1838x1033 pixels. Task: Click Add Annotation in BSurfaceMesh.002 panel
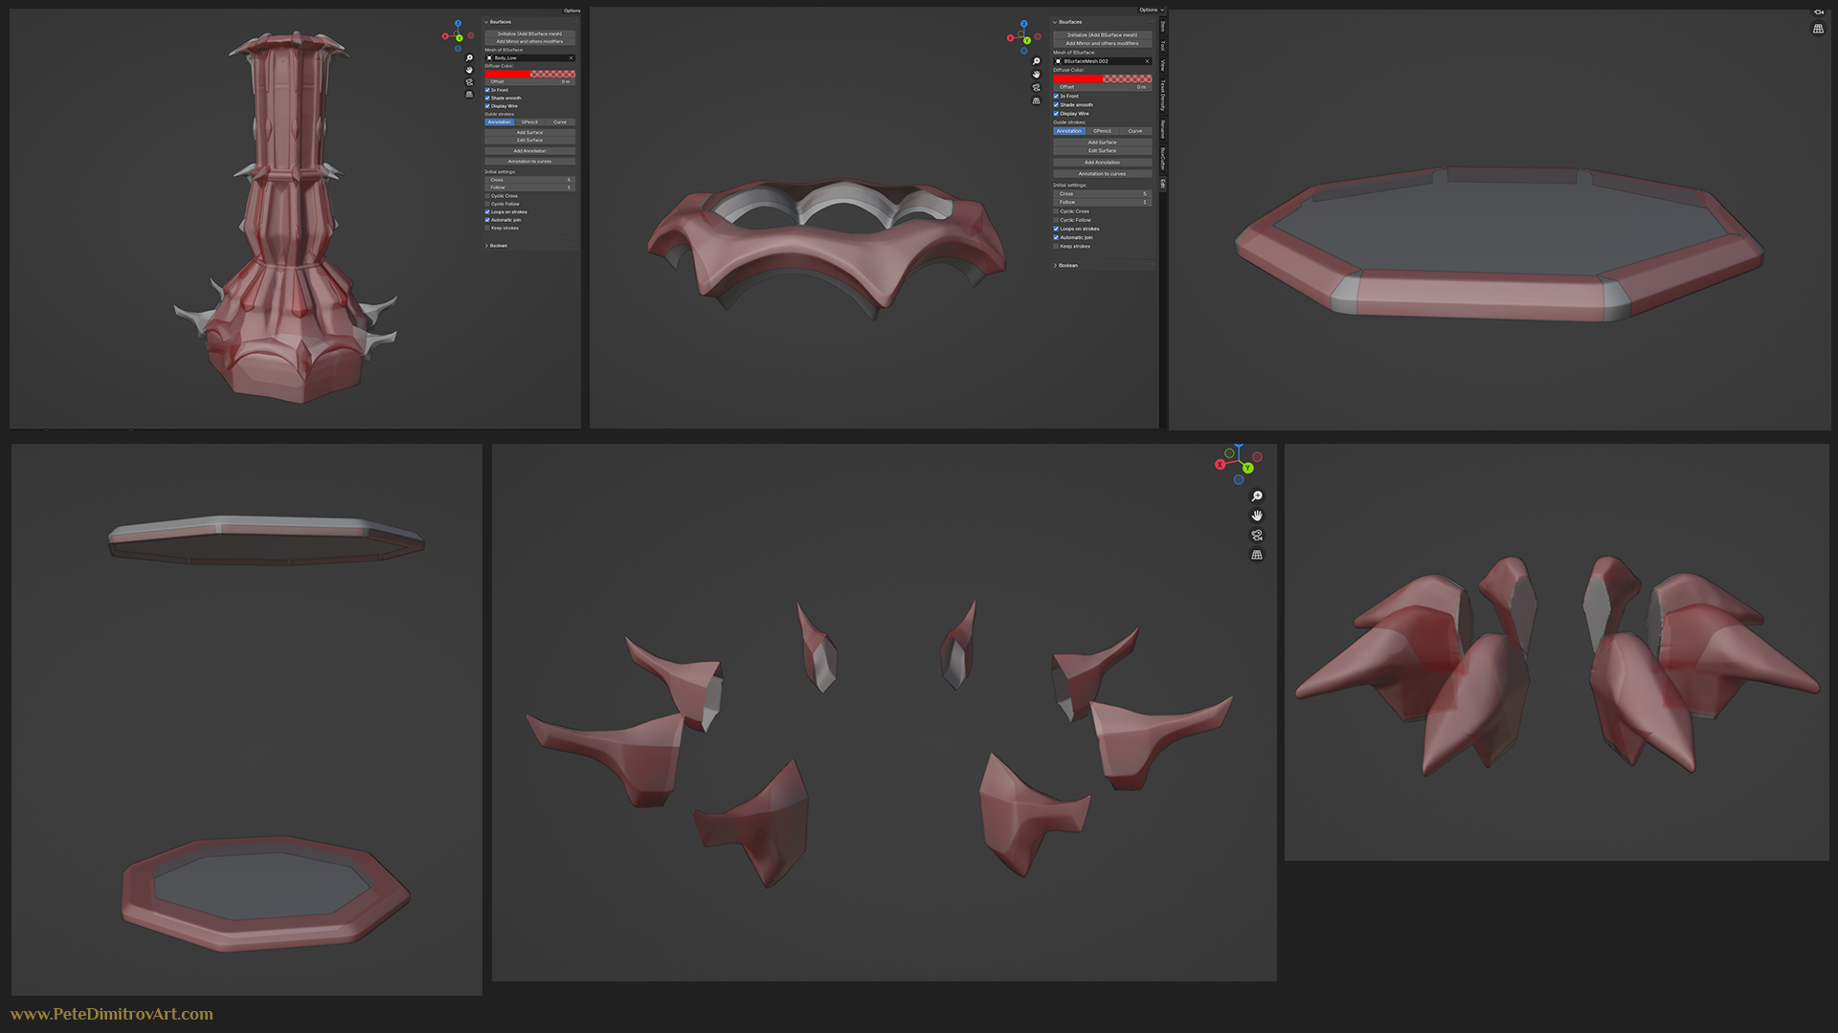1102,163
